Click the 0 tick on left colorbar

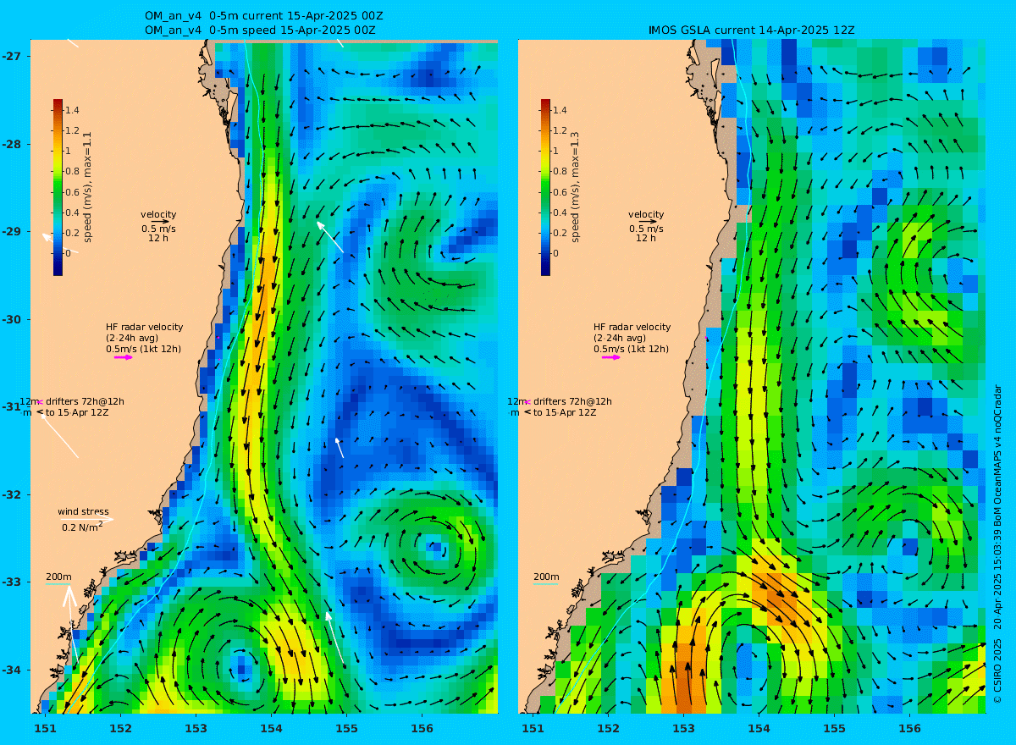point(68,253)
